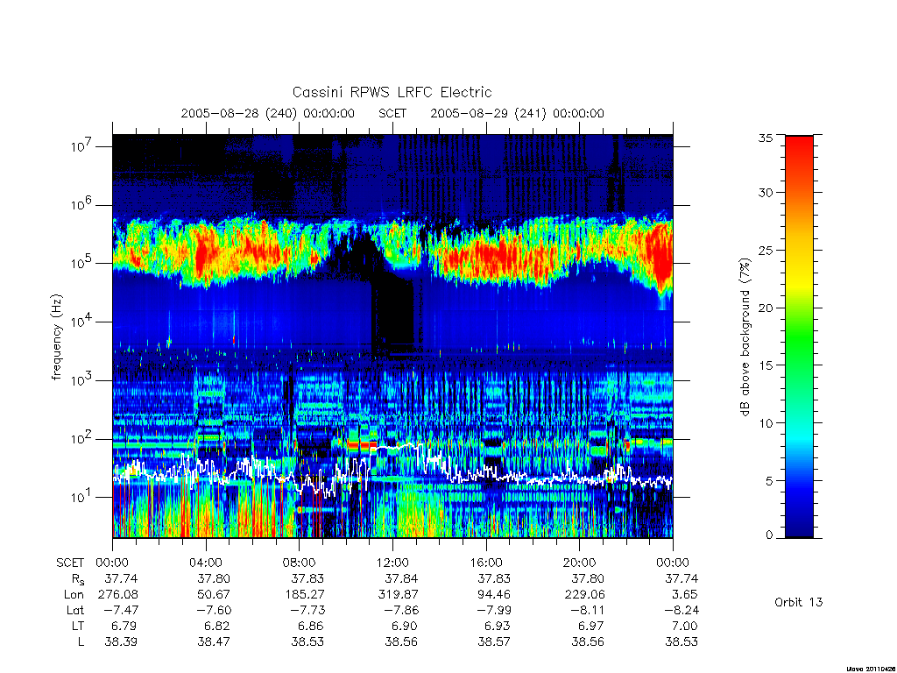The height and width of the screenshot is (673, 897).
Task: Click the 12:00 SCET time tick label
Action: tap(392, 563)
